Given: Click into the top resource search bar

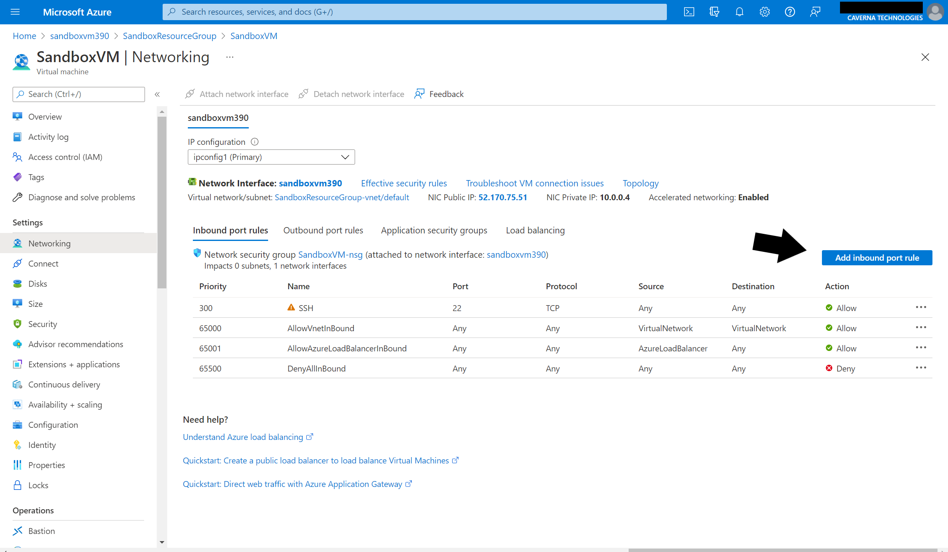Looking at the screenshot, I should click(x=414, y=12).
